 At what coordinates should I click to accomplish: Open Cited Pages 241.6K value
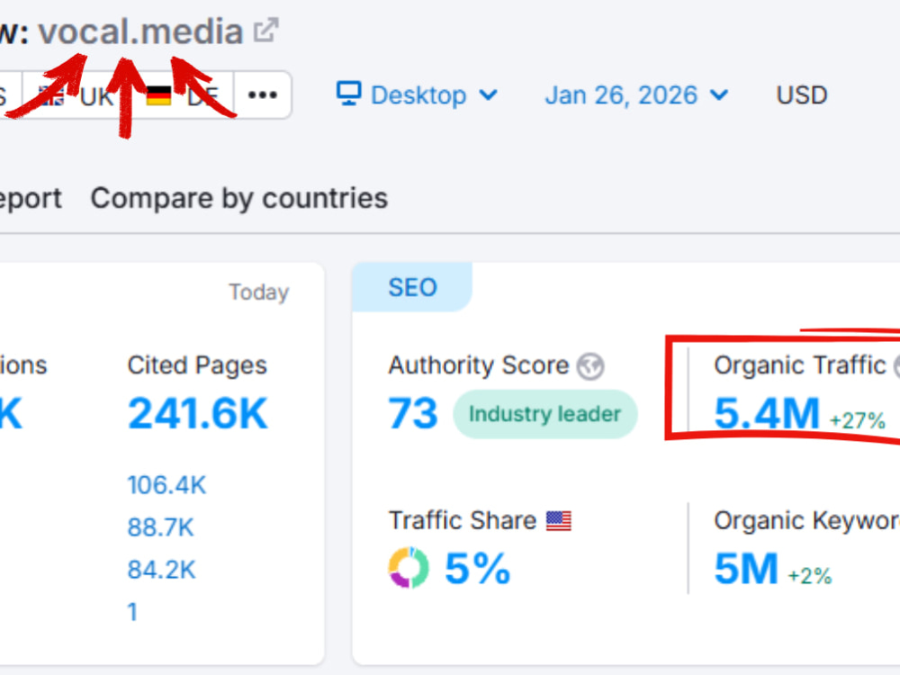[x=197, y=413]
